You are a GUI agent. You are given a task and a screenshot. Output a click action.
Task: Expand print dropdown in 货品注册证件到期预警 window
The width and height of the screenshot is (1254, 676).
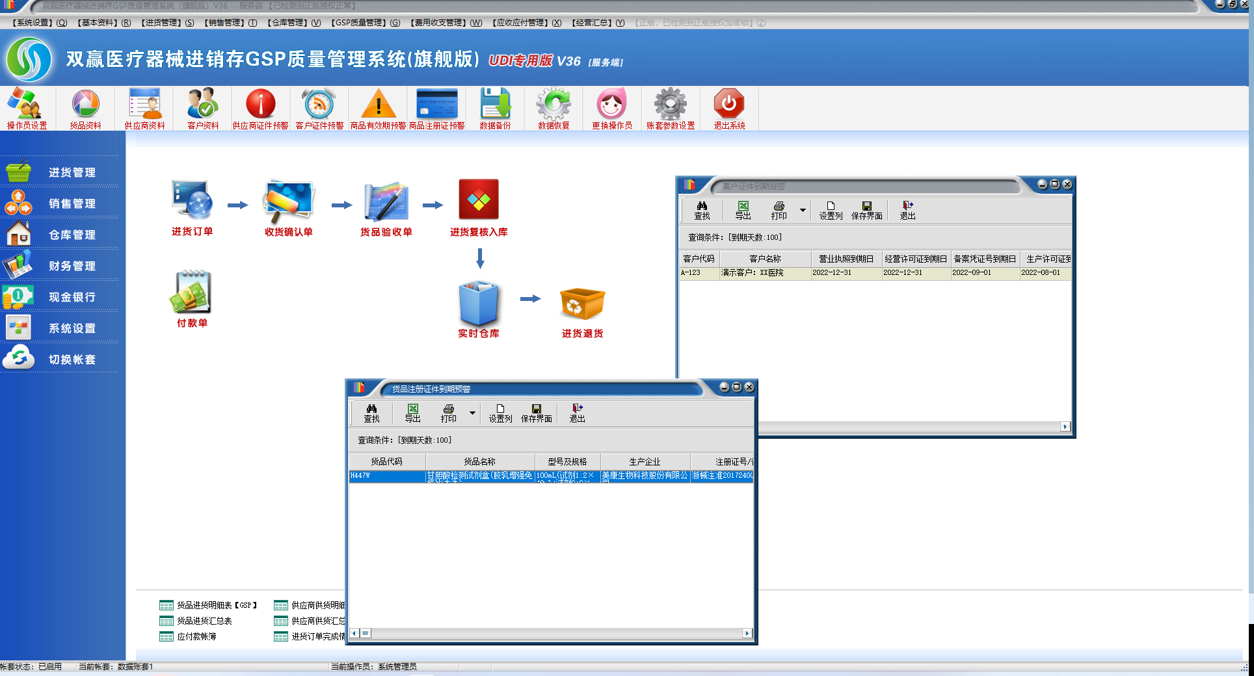click(x=472, y=413)
